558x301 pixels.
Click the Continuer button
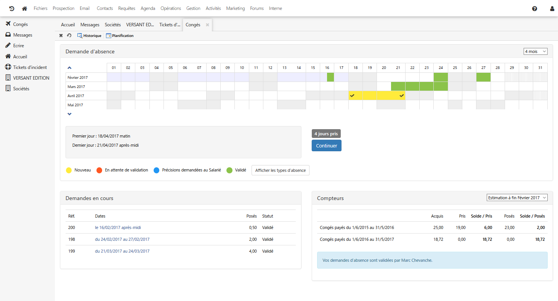pos(327,146)
